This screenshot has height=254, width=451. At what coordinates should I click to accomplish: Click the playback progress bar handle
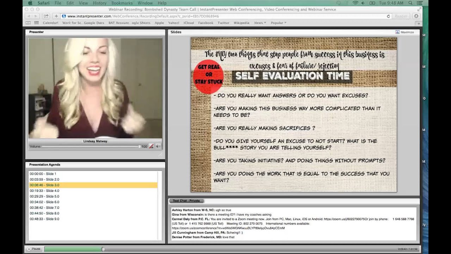pyautogui.click(x=103, y=249)
